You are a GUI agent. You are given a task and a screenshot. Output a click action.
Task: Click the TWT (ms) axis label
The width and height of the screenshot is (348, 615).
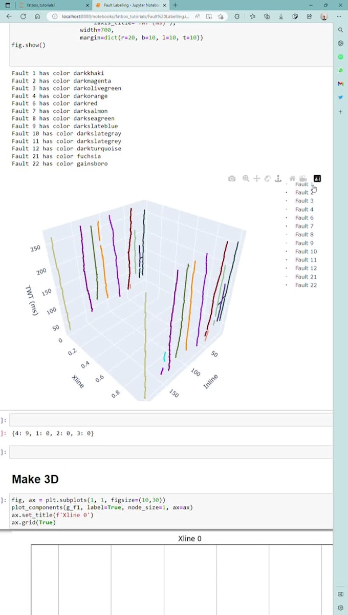click(32, 300)
